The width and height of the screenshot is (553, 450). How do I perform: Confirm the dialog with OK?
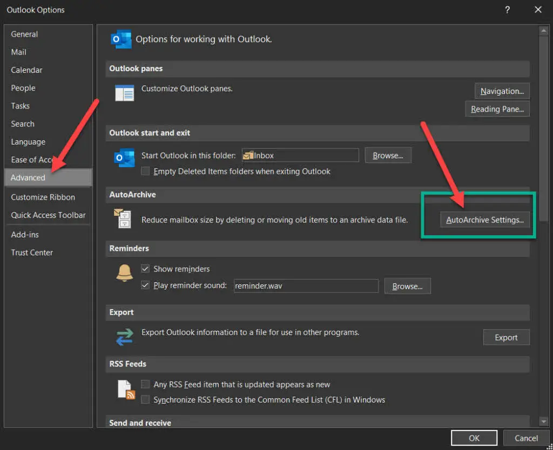click(474, 438)
